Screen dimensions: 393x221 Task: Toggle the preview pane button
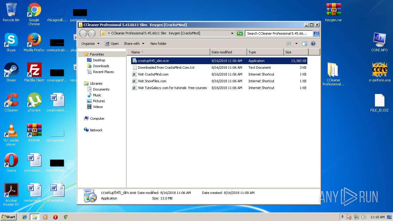click(304, 44)
